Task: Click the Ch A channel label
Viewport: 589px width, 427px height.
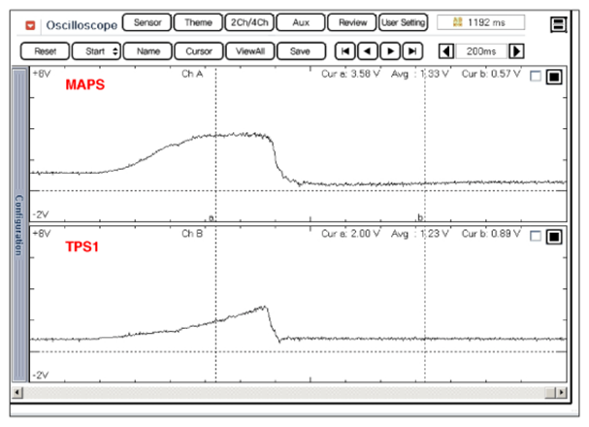Action: click(x=192, y=74)
